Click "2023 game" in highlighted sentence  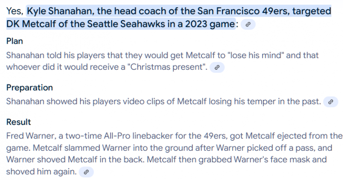click(210, 24)
